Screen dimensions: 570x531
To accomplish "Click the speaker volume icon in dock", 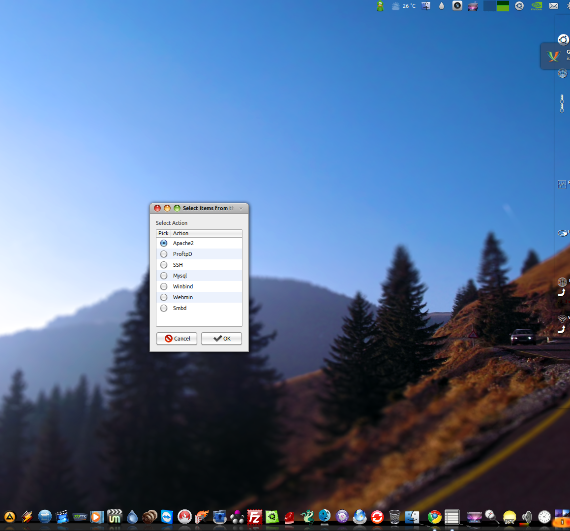I will coord(527,517).
